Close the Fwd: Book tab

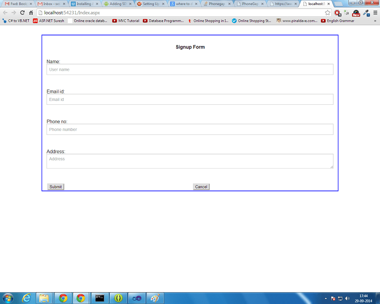pyautogui.click(x=31, y=4)
